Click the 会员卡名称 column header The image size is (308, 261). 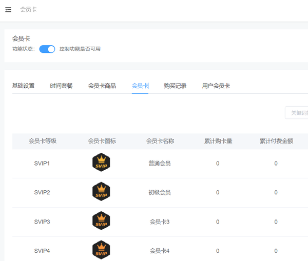click(x=160, y=141)
